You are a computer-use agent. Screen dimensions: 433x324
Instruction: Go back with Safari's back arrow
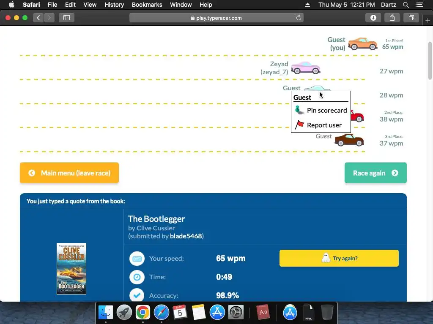[x=38, y=18]
